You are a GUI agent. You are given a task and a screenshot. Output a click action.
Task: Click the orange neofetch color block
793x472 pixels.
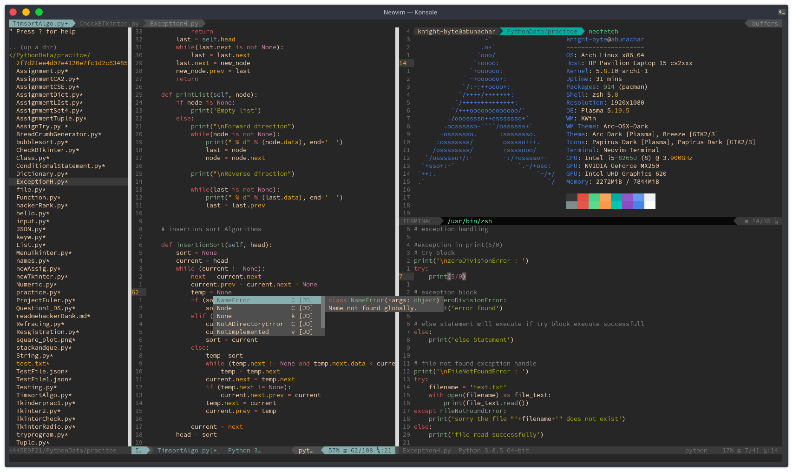[x=605, y=201]
